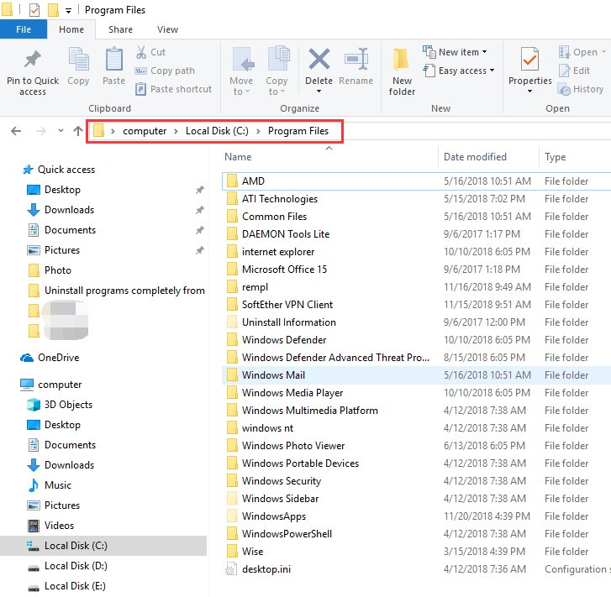Image resolution: width=611 pixels, height=597 pixels.
Task: Click Paste shortcut in ribbon
Action: [173, 89]
